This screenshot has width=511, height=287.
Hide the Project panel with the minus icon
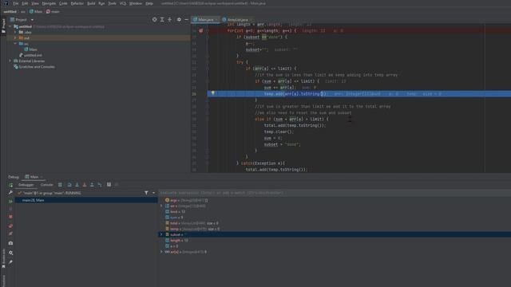pos(186,19)
